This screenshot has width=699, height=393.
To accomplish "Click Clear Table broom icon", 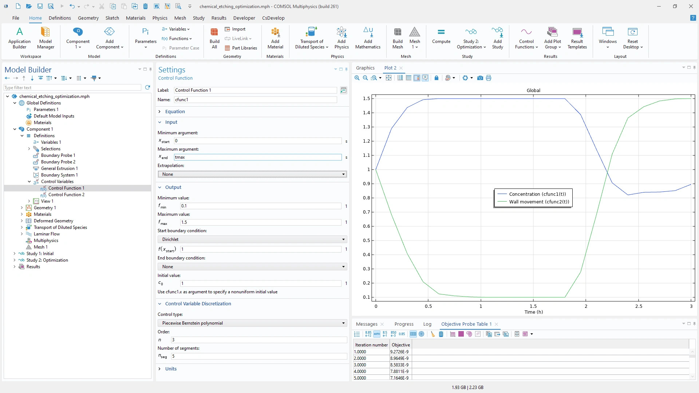I will coord(433,334).
